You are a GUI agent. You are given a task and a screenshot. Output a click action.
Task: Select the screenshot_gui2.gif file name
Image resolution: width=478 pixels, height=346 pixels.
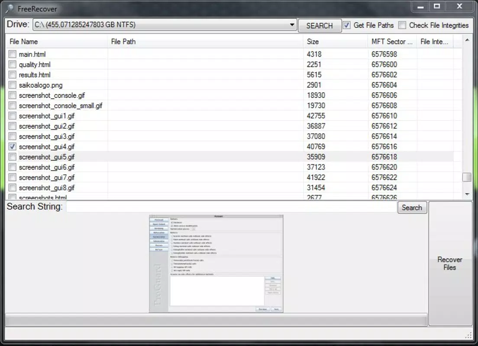(47, 126)
